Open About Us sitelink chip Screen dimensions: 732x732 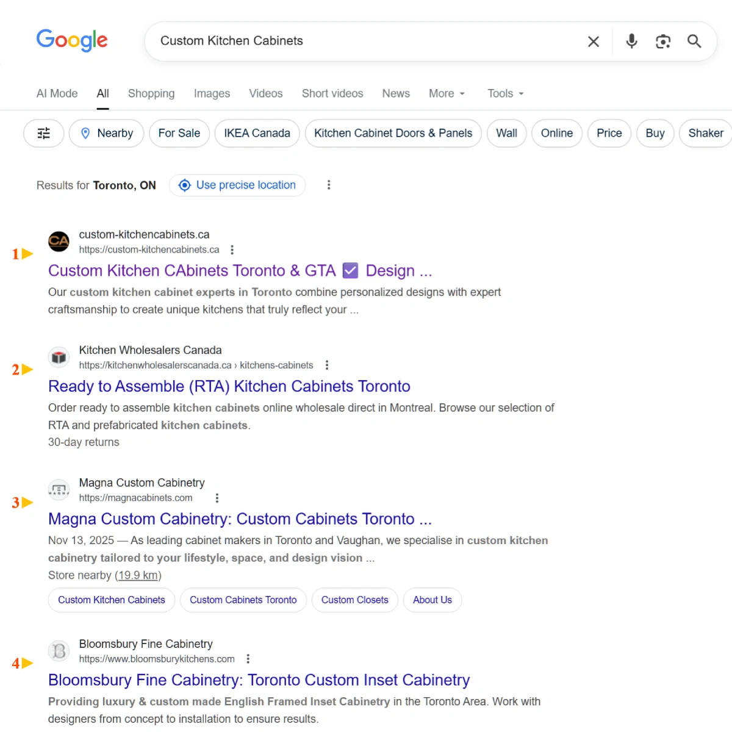[432, 600]
